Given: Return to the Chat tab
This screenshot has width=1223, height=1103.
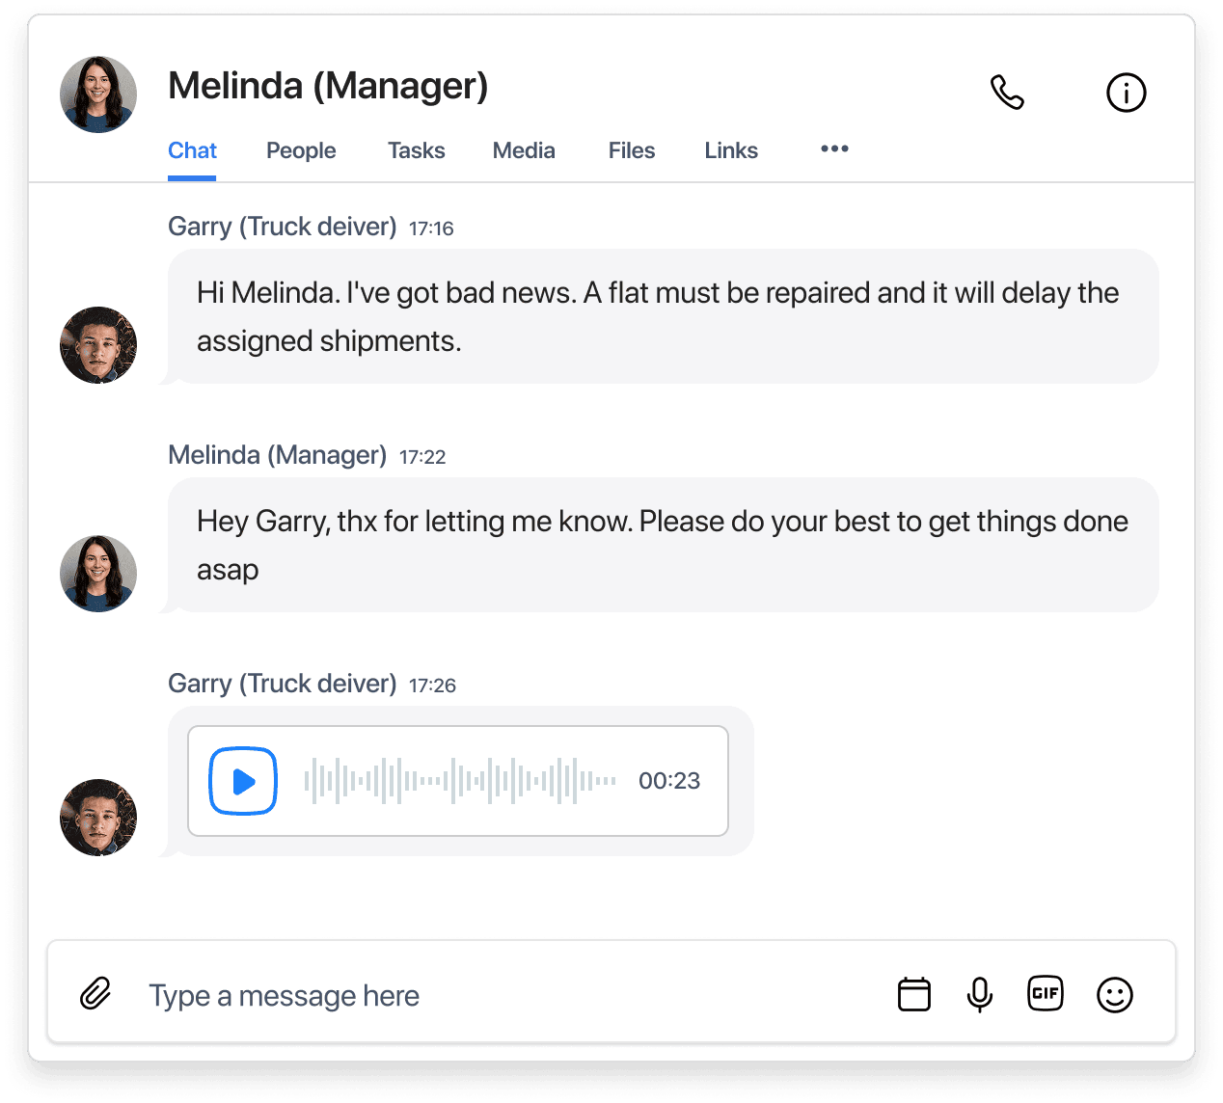Looking at the screenshot, I should (192, 150).
